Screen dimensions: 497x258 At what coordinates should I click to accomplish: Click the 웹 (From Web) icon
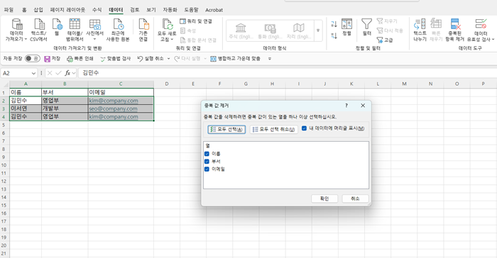(57, 25)
